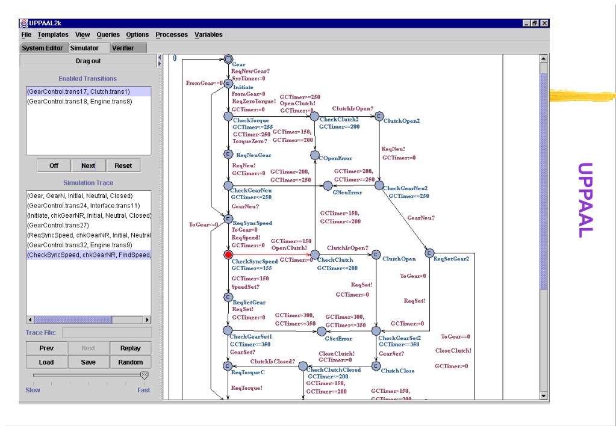Screen dimensions: 616x426
Task: Select trace row (Gear, GearN, Initial, Neutral, Closed)
Action: pos(89,196)
